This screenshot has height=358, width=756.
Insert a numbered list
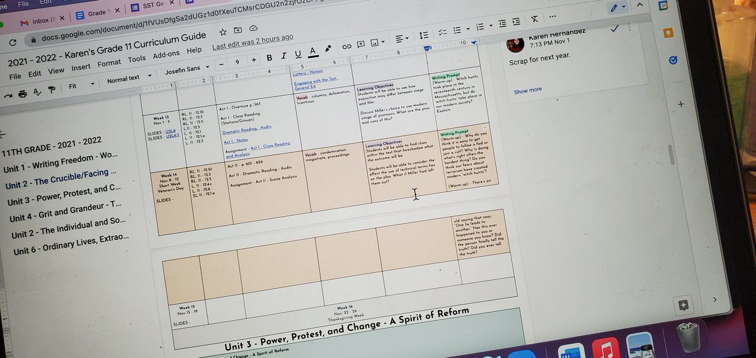point(480,26)
